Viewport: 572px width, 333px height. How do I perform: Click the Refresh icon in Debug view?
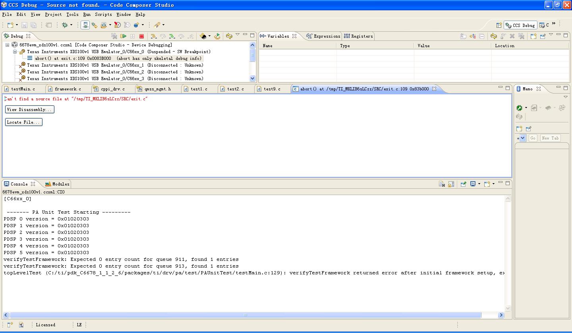[x=229, y=36]
